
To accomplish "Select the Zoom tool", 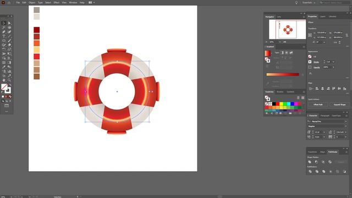I will (x=9, y=80).
